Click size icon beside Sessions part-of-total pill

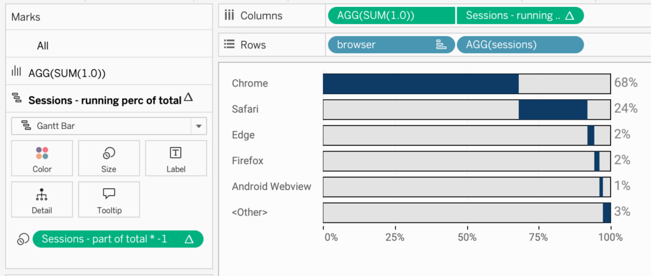tap(22, 240)
